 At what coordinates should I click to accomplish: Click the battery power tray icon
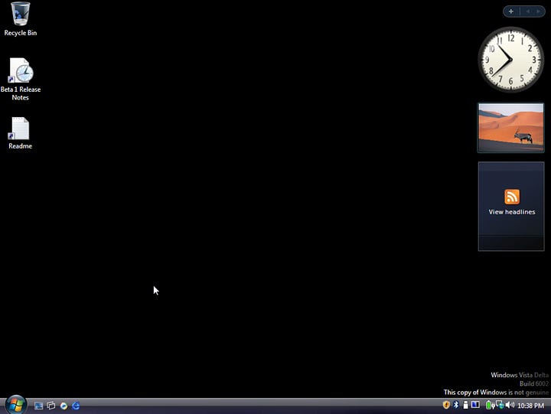pos(489,406)
